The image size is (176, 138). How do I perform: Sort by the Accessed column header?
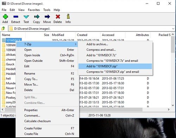[113, 35]
